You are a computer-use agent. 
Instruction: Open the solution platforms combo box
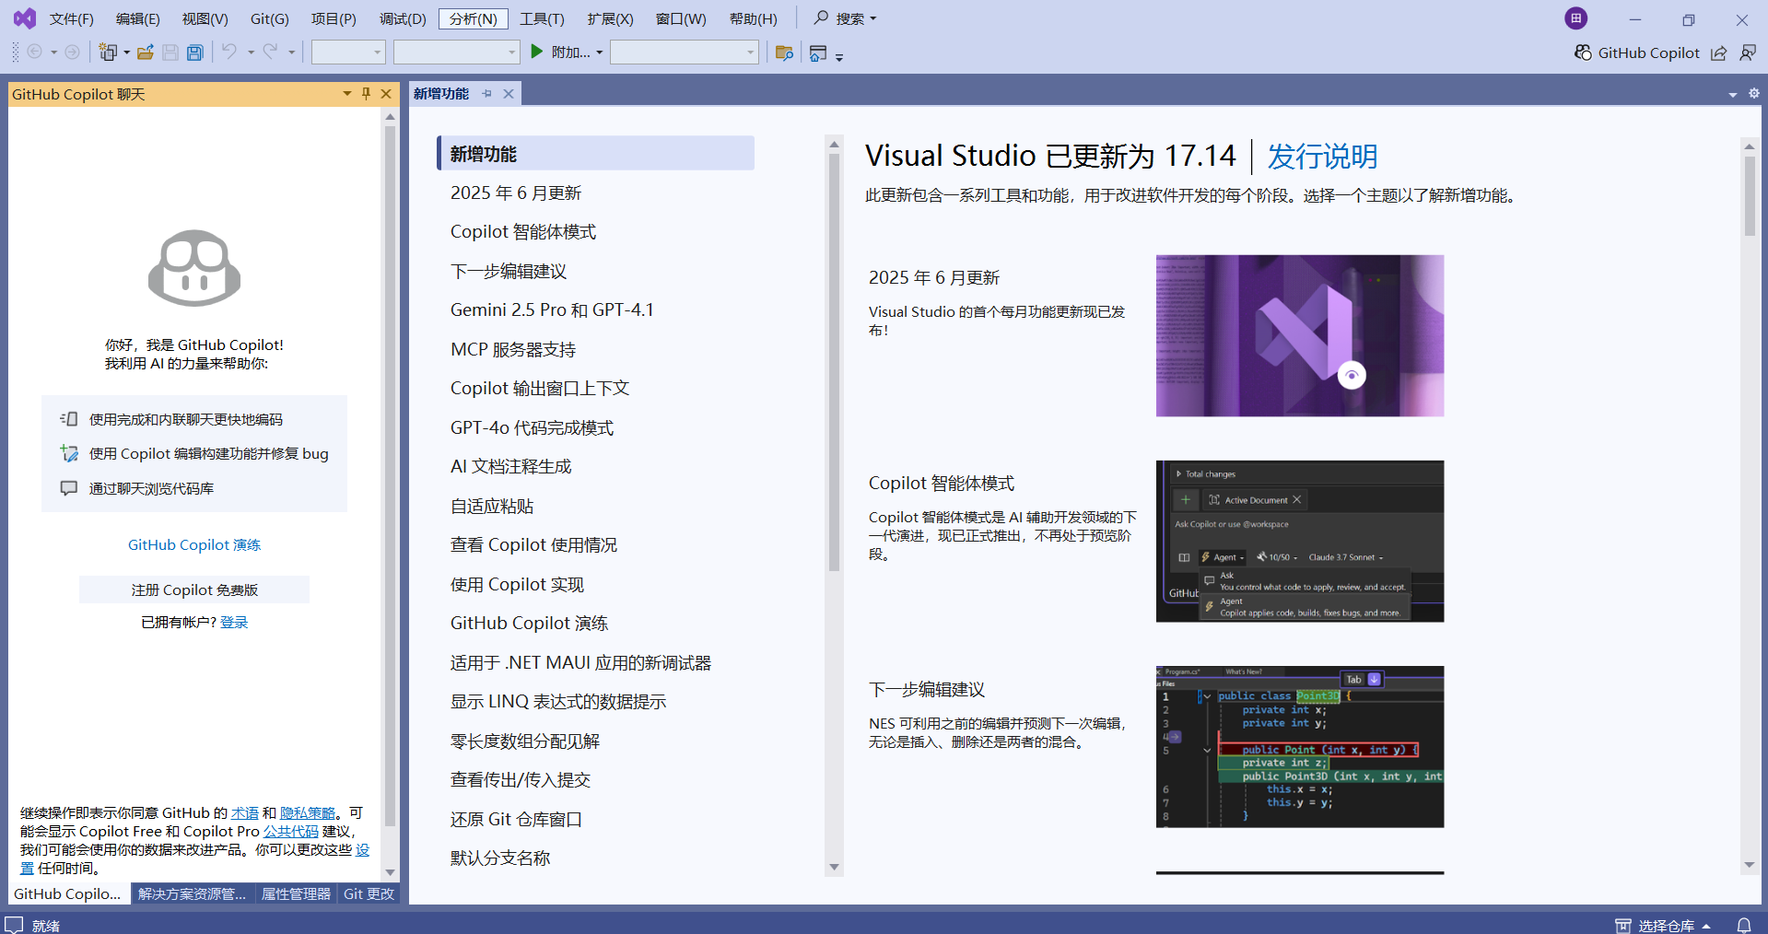pyautogui.click(x=457, y=53)
